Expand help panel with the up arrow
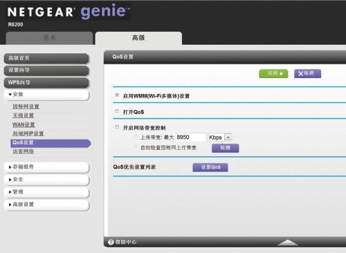Screen dimensions: 346x253 pos(287,243)
